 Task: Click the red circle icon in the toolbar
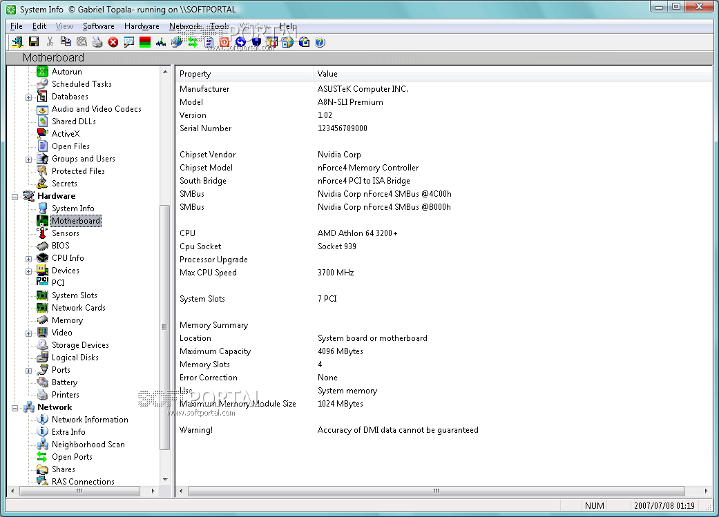coord(224,42)
